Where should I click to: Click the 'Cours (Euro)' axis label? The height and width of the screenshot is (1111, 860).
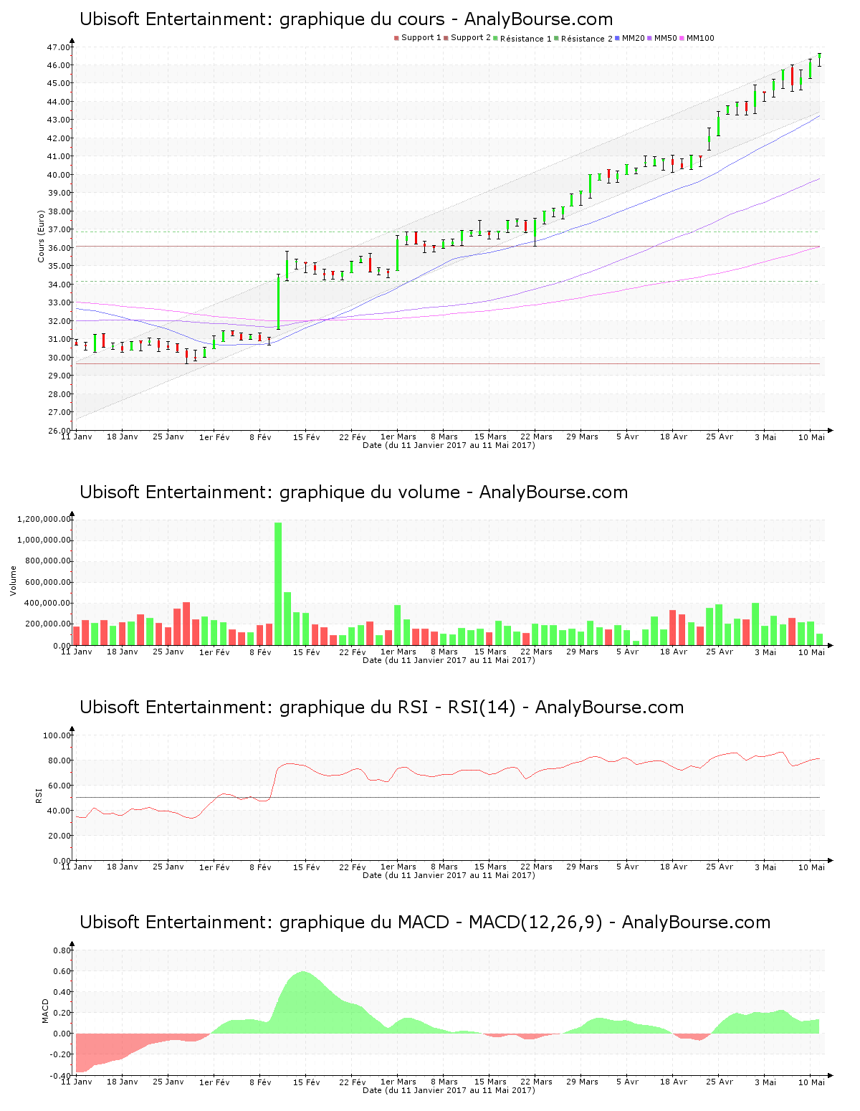(41, 236)
